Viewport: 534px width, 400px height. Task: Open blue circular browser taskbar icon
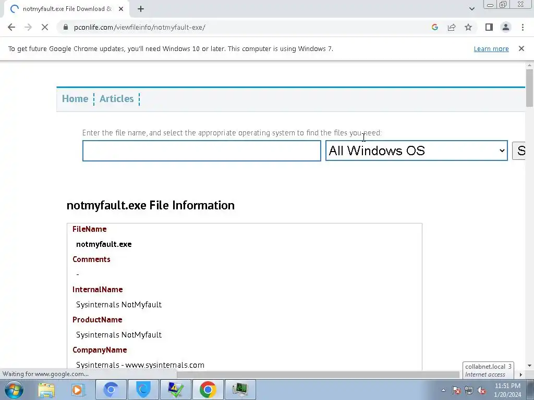click(111, 390)
